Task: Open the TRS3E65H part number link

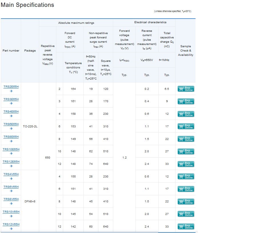Action: pyautogui.click(x=11, y=99)
